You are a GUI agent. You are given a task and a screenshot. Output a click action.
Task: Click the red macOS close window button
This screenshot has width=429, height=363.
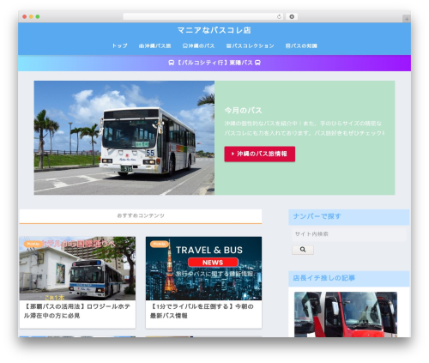(25, 17)
